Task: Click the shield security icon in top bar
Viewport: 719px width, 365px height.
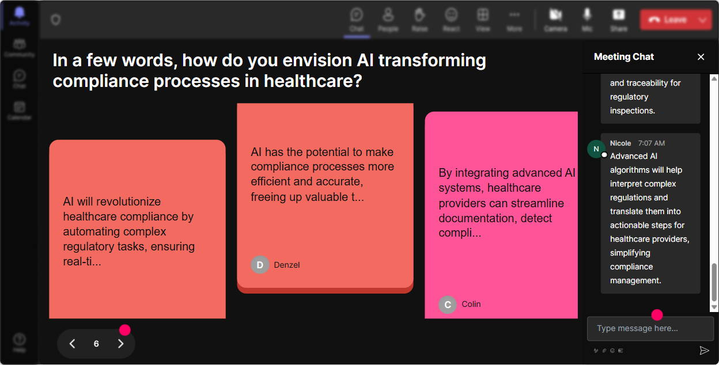Action: (55, 20)
